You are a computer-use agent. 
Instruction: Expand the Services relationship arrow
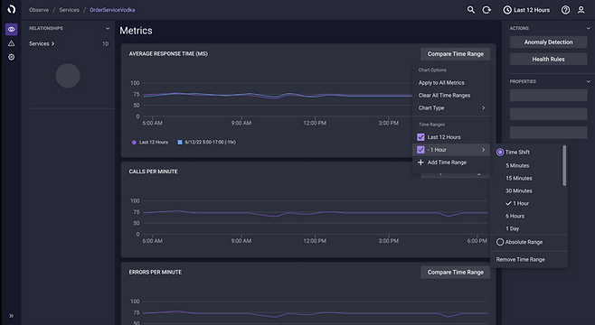click(x=52, y=43)
